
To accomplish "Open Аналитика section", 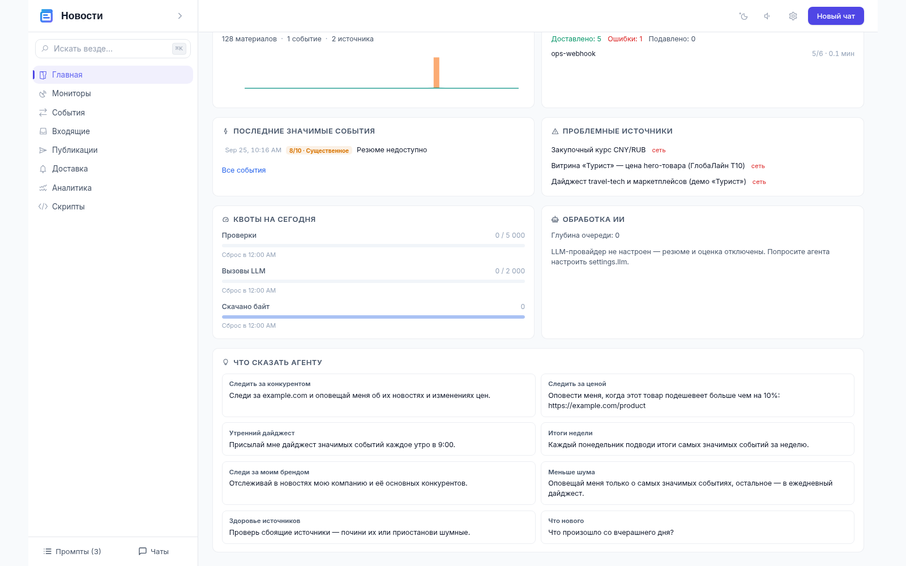I will click(x=113, y=188).
